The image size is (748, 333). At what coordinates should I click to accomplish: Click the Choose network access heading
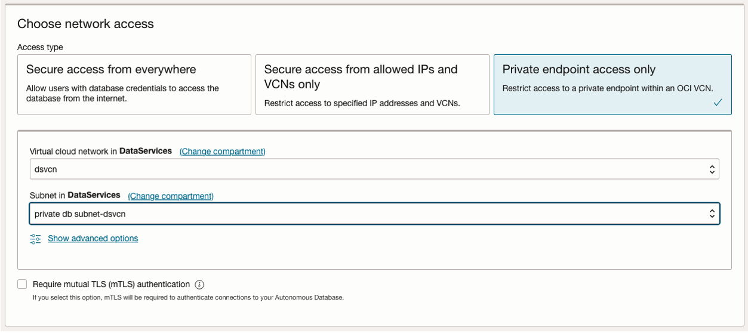(85, 24)
